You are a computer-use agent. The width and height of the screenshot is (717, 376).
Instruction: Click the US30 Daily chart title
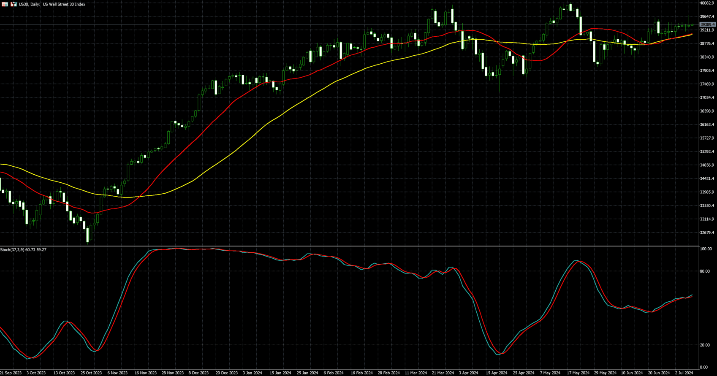pos(52,4)
